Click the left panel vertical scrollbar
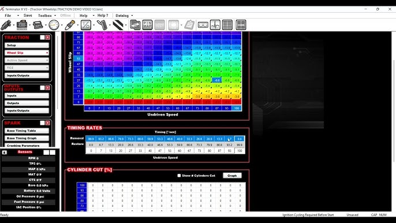Screen dimensions: 396x223 pyautogui.click(x=57, y=72)
